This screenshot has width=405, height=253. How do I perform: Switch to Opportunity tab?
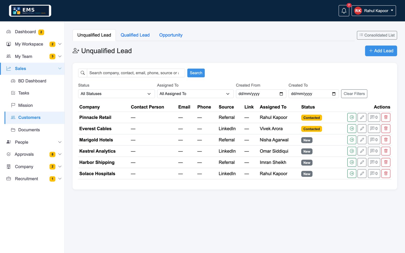171,35
